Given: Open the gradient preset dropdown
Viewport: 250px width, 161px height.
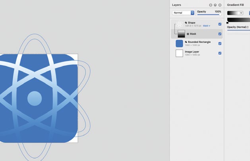Looking at the screenshot, I should 235,13.
